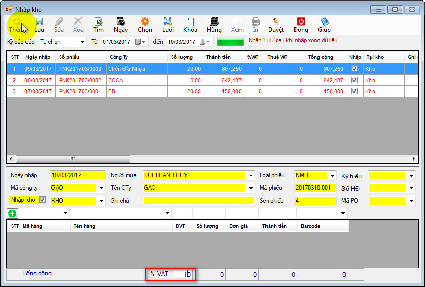Click the 07/03/2017 date cell

38,91
